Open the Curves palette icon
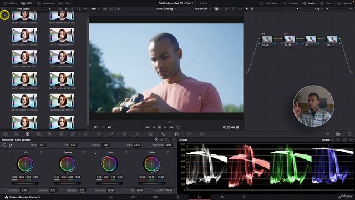 point(73,134)
